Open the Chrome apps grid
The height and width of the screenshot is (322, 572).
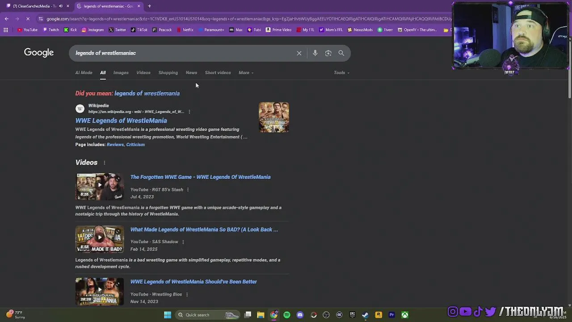[6, 30]
